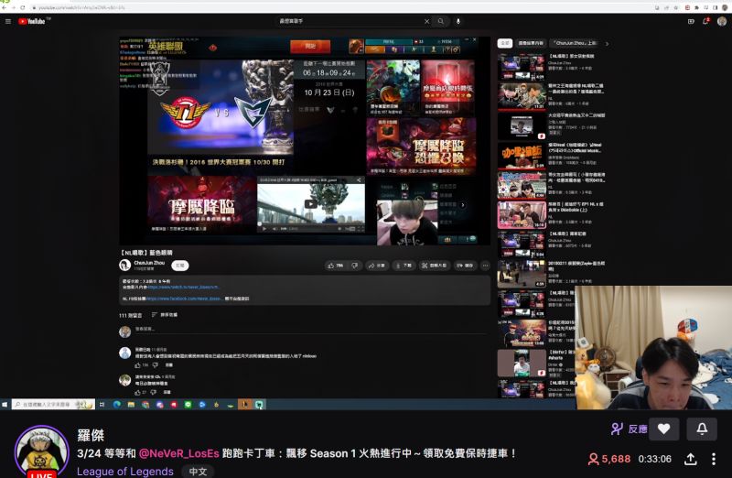
Task: Open the orange-text music suggested video thumbnail
Action: (522, 156)
